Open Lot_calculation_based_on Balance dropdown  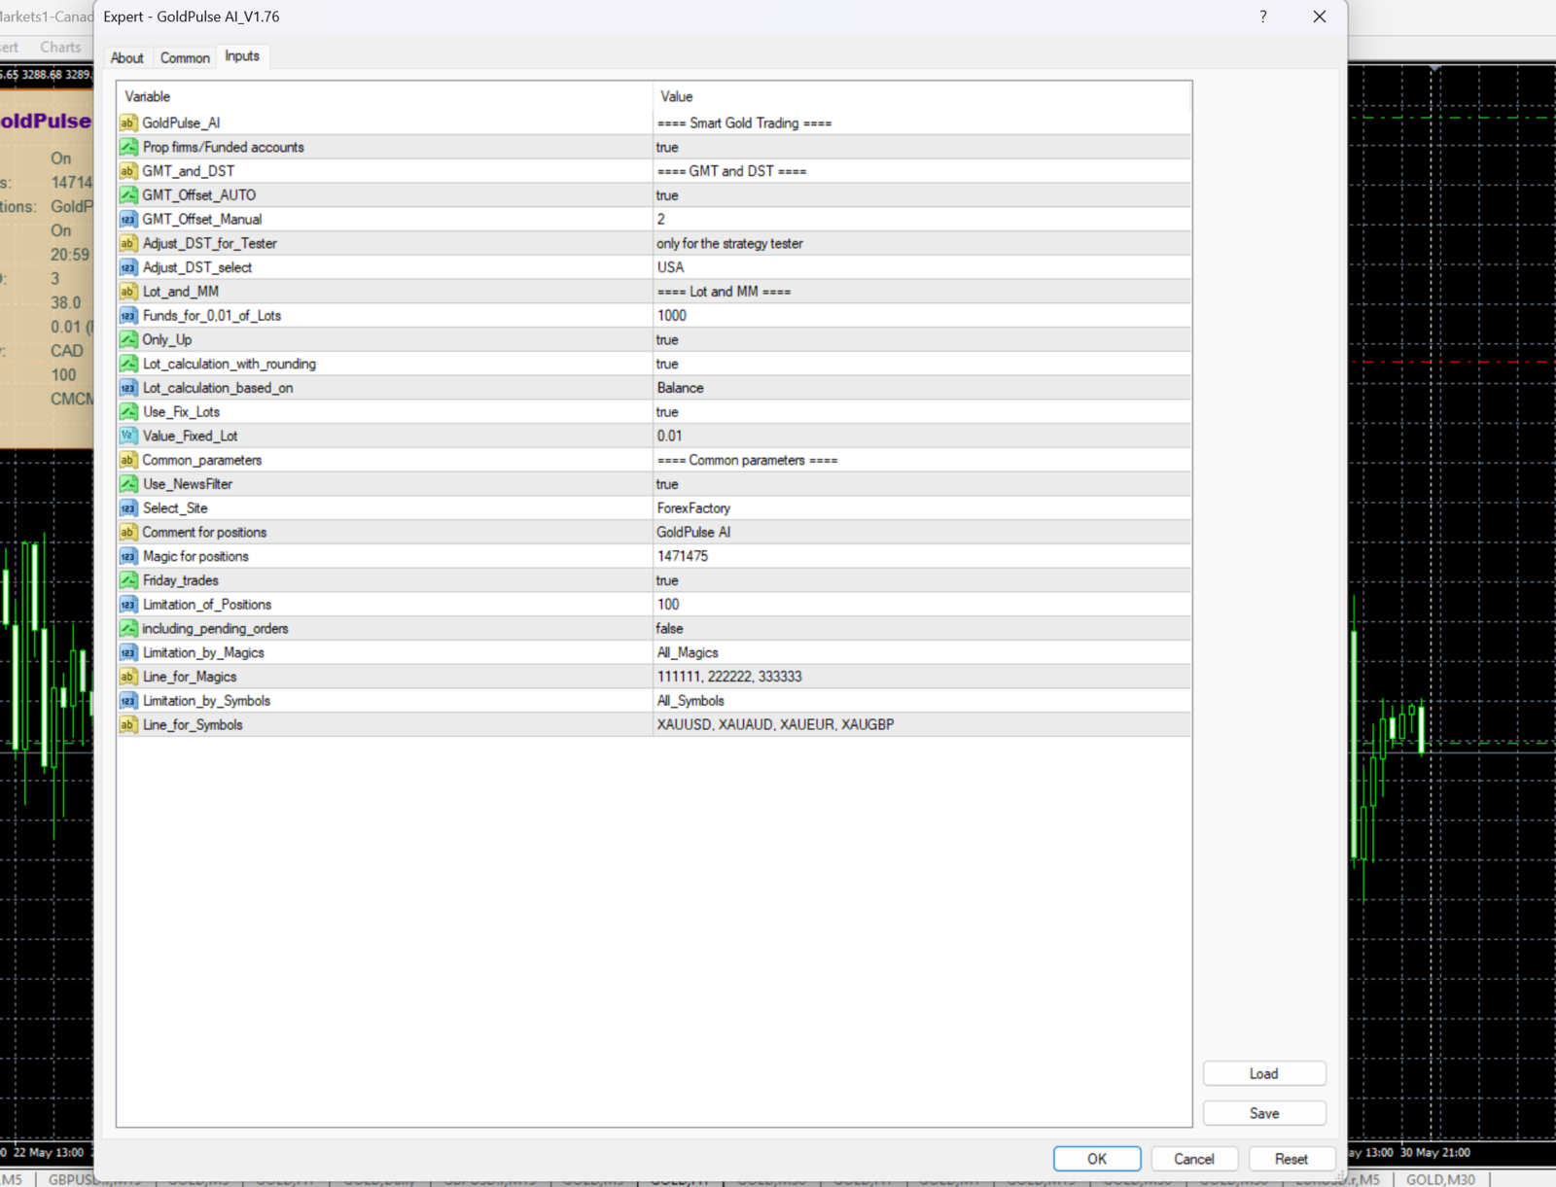(680, 388)
